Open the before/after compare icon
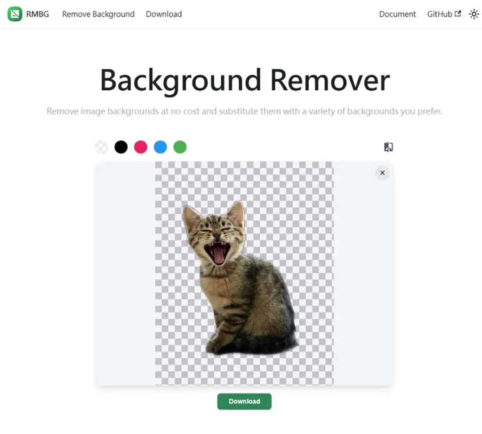 point(388,147)
